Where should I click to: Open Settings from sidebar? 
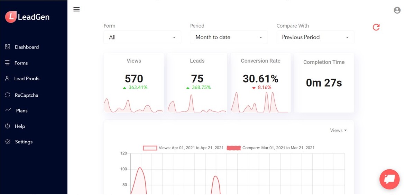coord(24,142)
